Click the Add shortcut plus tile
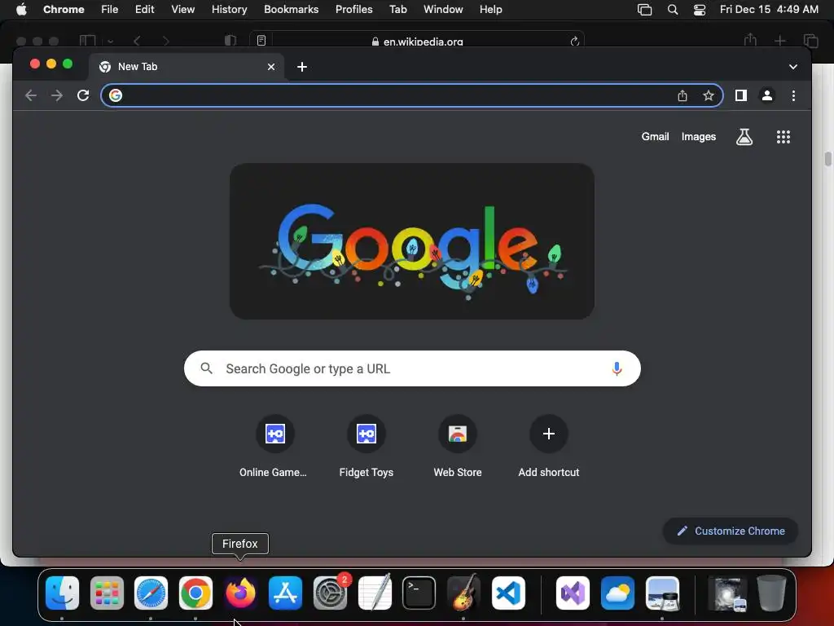The image size is (834, 626). pos(549,447)
